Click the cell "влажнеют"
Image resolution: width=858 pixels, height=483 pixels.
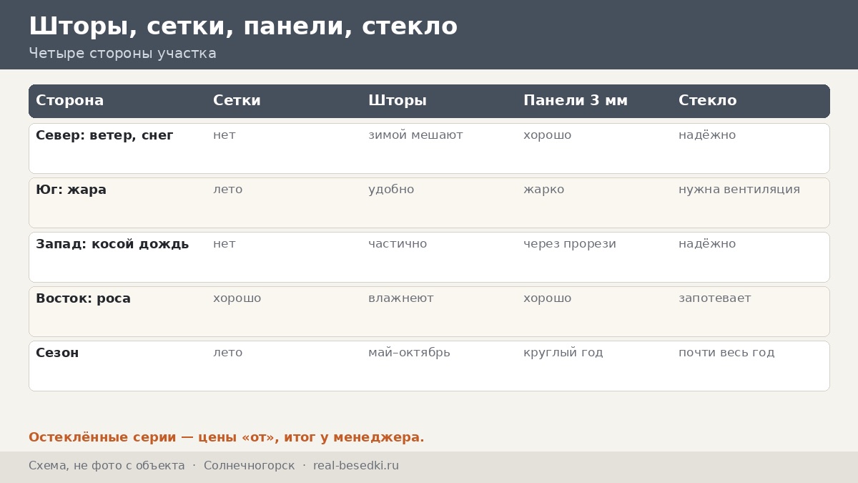click(401, 298)
